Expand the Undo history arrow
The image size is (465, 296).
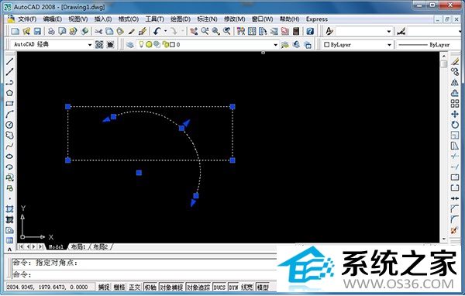[165, 31]
